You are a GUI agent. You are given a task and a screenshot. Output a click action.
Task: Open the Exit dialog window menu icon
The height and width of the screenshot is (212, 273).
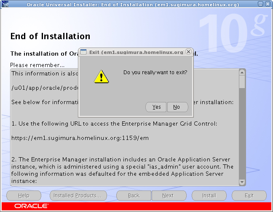pyautogui.click(x=83, y=52)
